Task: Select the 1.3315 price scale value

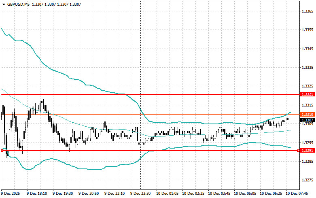Action: click(308, 105)
